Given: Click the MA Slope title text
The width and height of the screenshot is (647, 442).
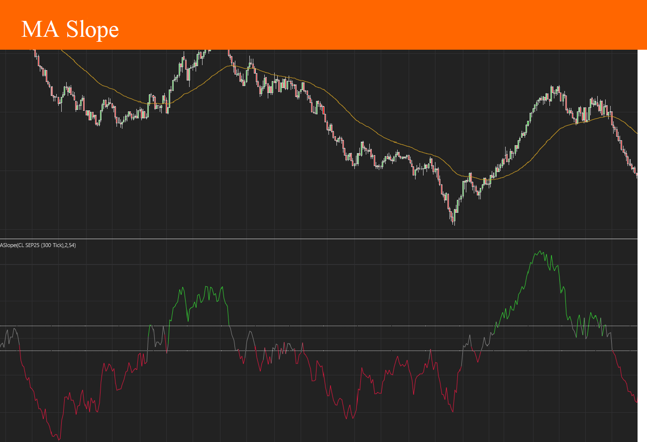Looking at the screenshot, I should pyautogui.click(x=70, y=30).
